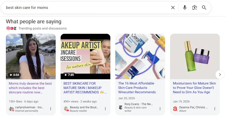Screen dimensions: 226x120
Task: Open "BEST SKINCARE FOR MATURE SKIN" video link
Action: (84, 88)
